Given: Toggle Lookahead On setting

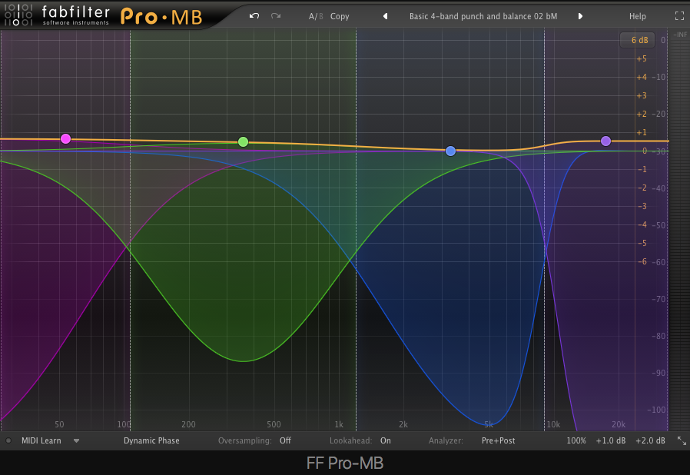Looking at the screenshot, I should pos(386,440).
